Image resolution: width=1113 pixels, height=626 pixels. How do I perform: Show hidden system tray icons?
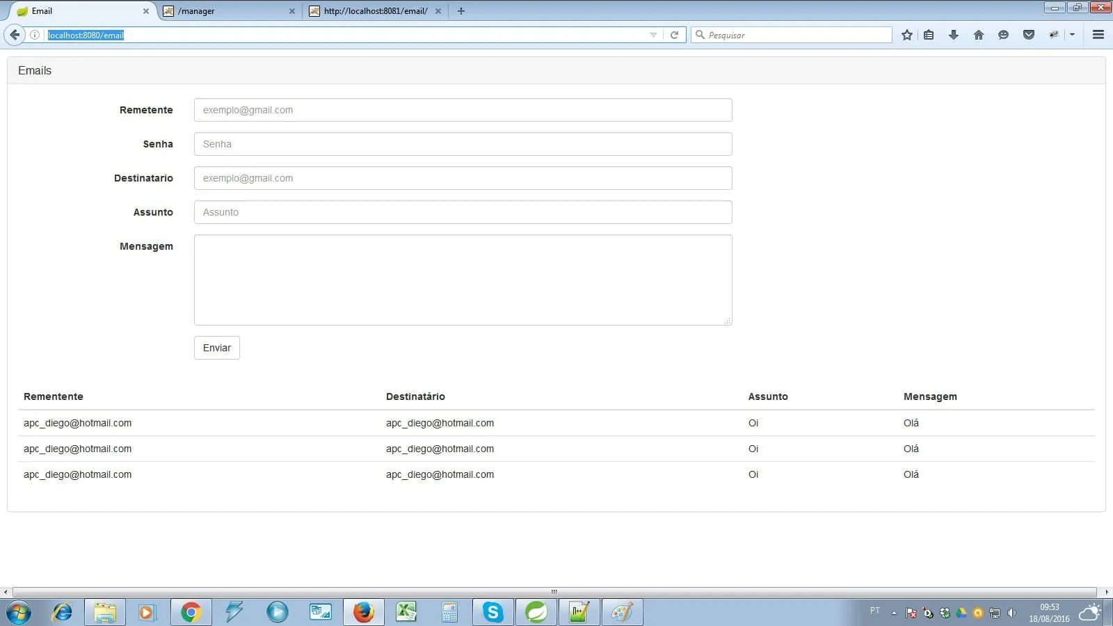point(894,613)
